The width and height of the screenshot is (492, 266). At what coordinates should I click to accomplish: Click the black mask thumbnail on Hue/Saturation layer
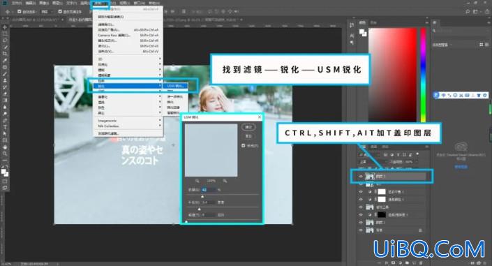[x=382, y=215]
